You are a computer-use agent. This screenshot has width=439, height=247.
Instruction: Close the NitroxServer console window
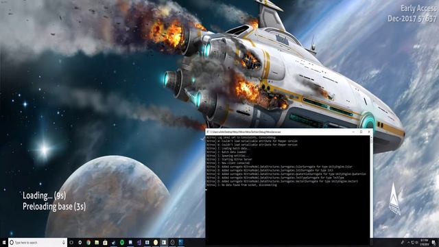pos(369,132)
